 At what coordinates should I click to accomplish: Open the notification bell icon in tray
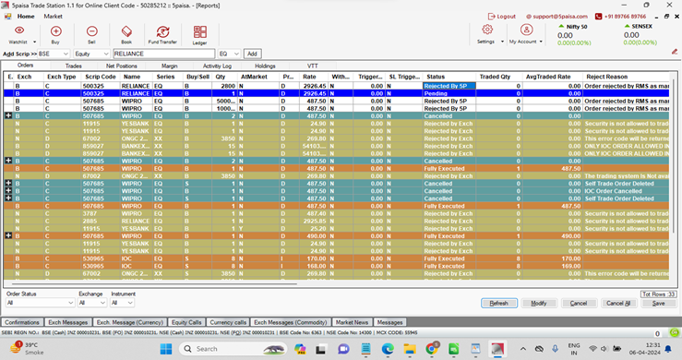coord(668,349)
